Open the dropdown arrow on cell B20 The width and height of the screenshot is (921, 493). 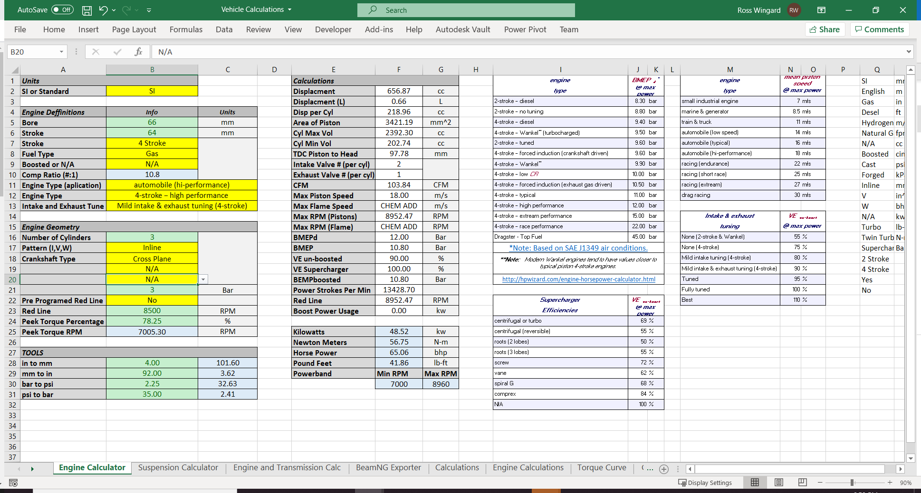pos(203,279)
